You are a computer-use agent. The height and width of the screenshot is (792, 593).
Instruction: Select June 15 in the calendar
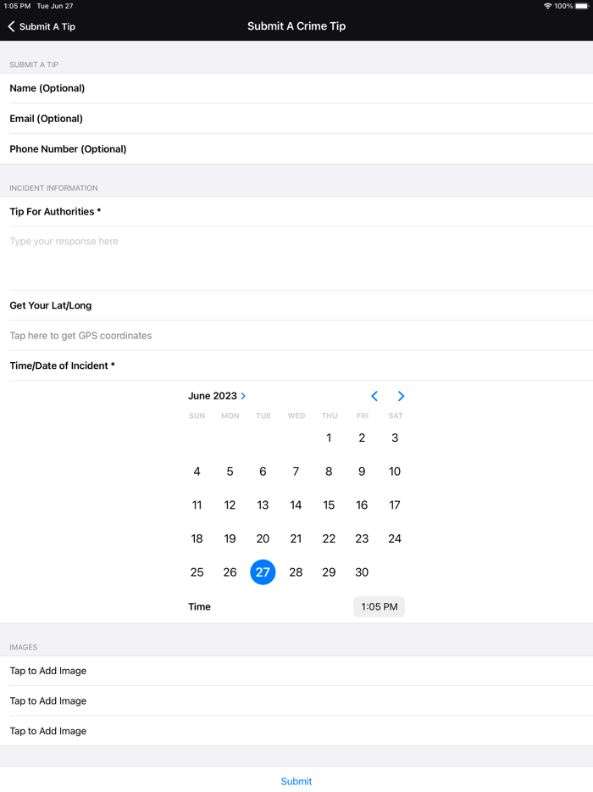tap(329, 505)
